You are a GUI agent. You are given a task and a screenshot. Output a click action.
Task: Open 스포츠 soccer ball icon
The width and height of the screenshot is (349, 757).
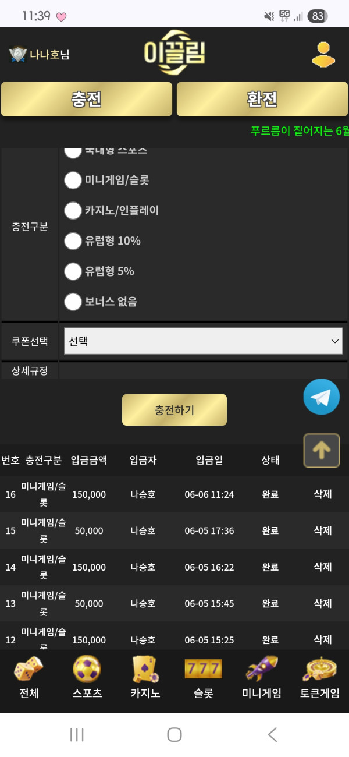(87, 670)
